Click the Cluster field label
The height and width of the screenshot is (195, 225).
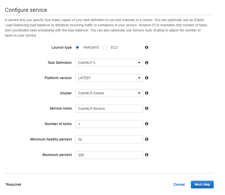click(66, 93)
